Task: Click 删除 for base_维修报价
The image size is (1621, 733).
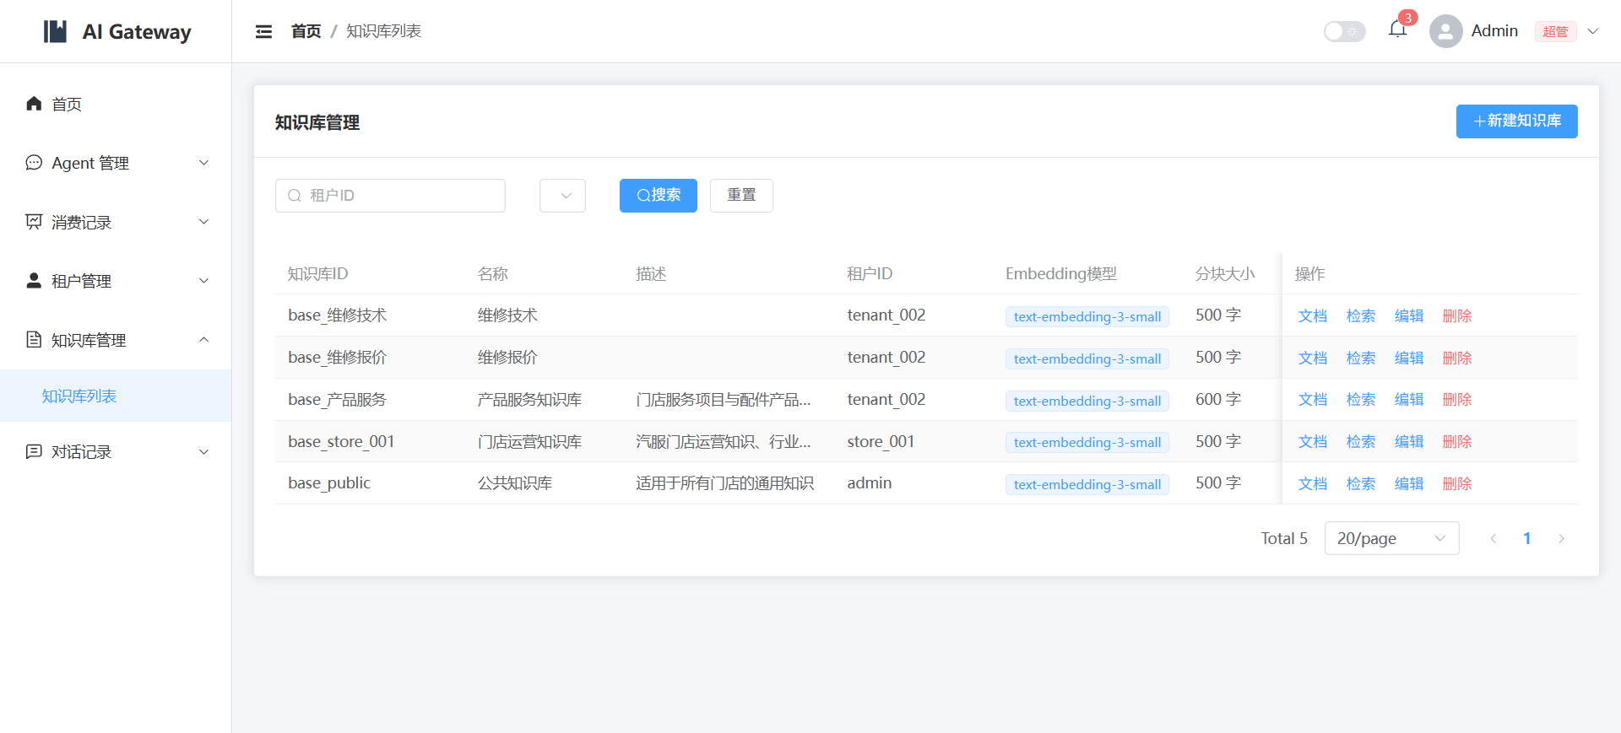Action: pos(1457,358)
